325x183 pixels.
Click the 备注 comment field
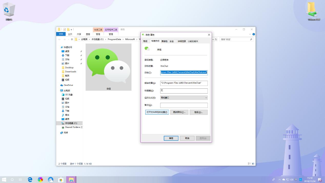184,105
